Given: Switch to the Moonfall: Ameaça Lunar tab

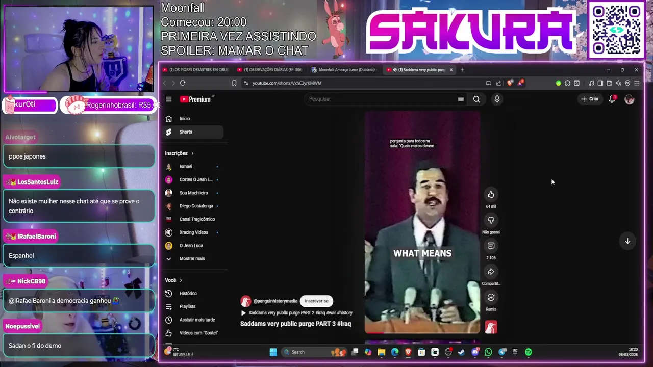Looking at the screenshot, I should 345,70.
